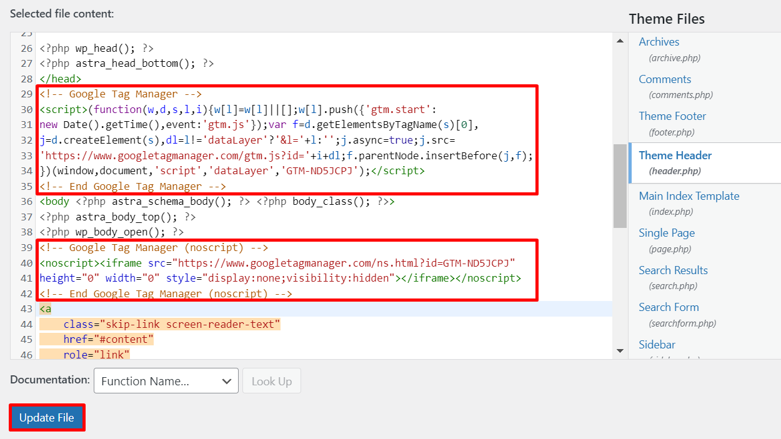
Task: Click the Update File button
Action: pyautogui.click(x=46, y=417)
